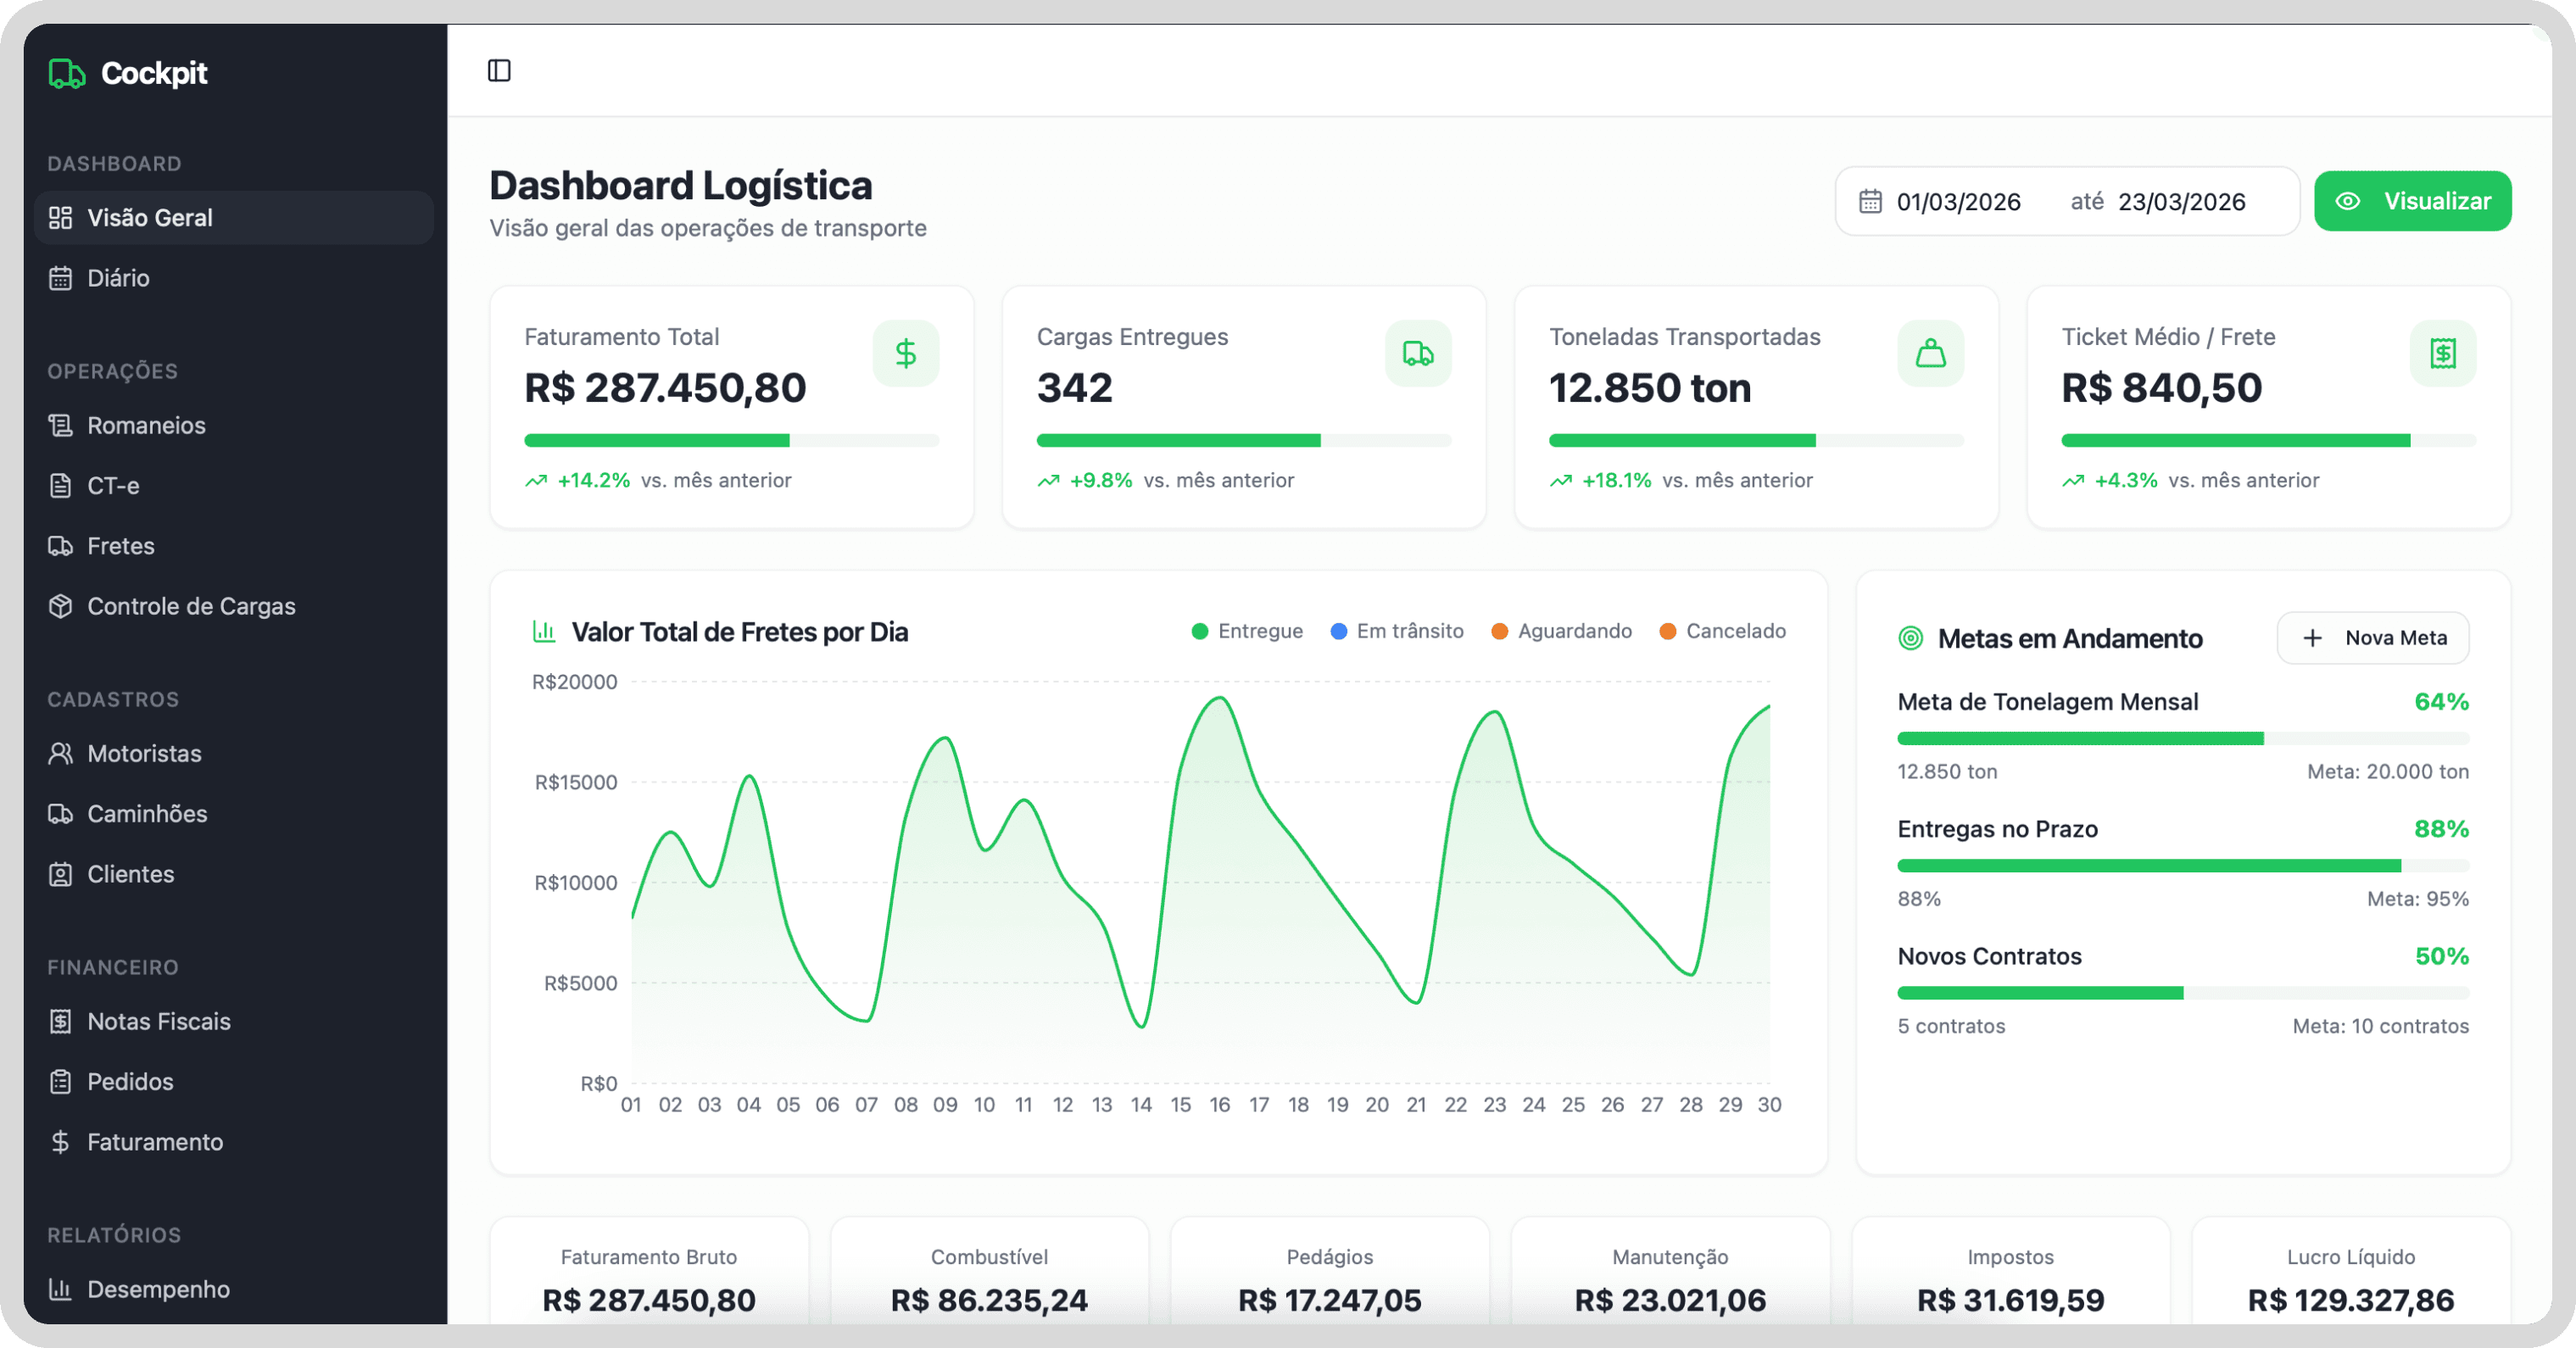Toggle the Entregue legend series
Image resolution: width=2576 pixels, height=1348 pixels.
click(1247, 631)
